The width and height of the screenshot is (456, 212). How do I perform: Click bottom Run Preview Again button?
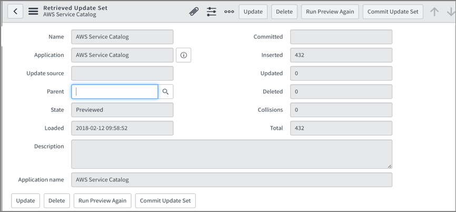pos(102,200)
